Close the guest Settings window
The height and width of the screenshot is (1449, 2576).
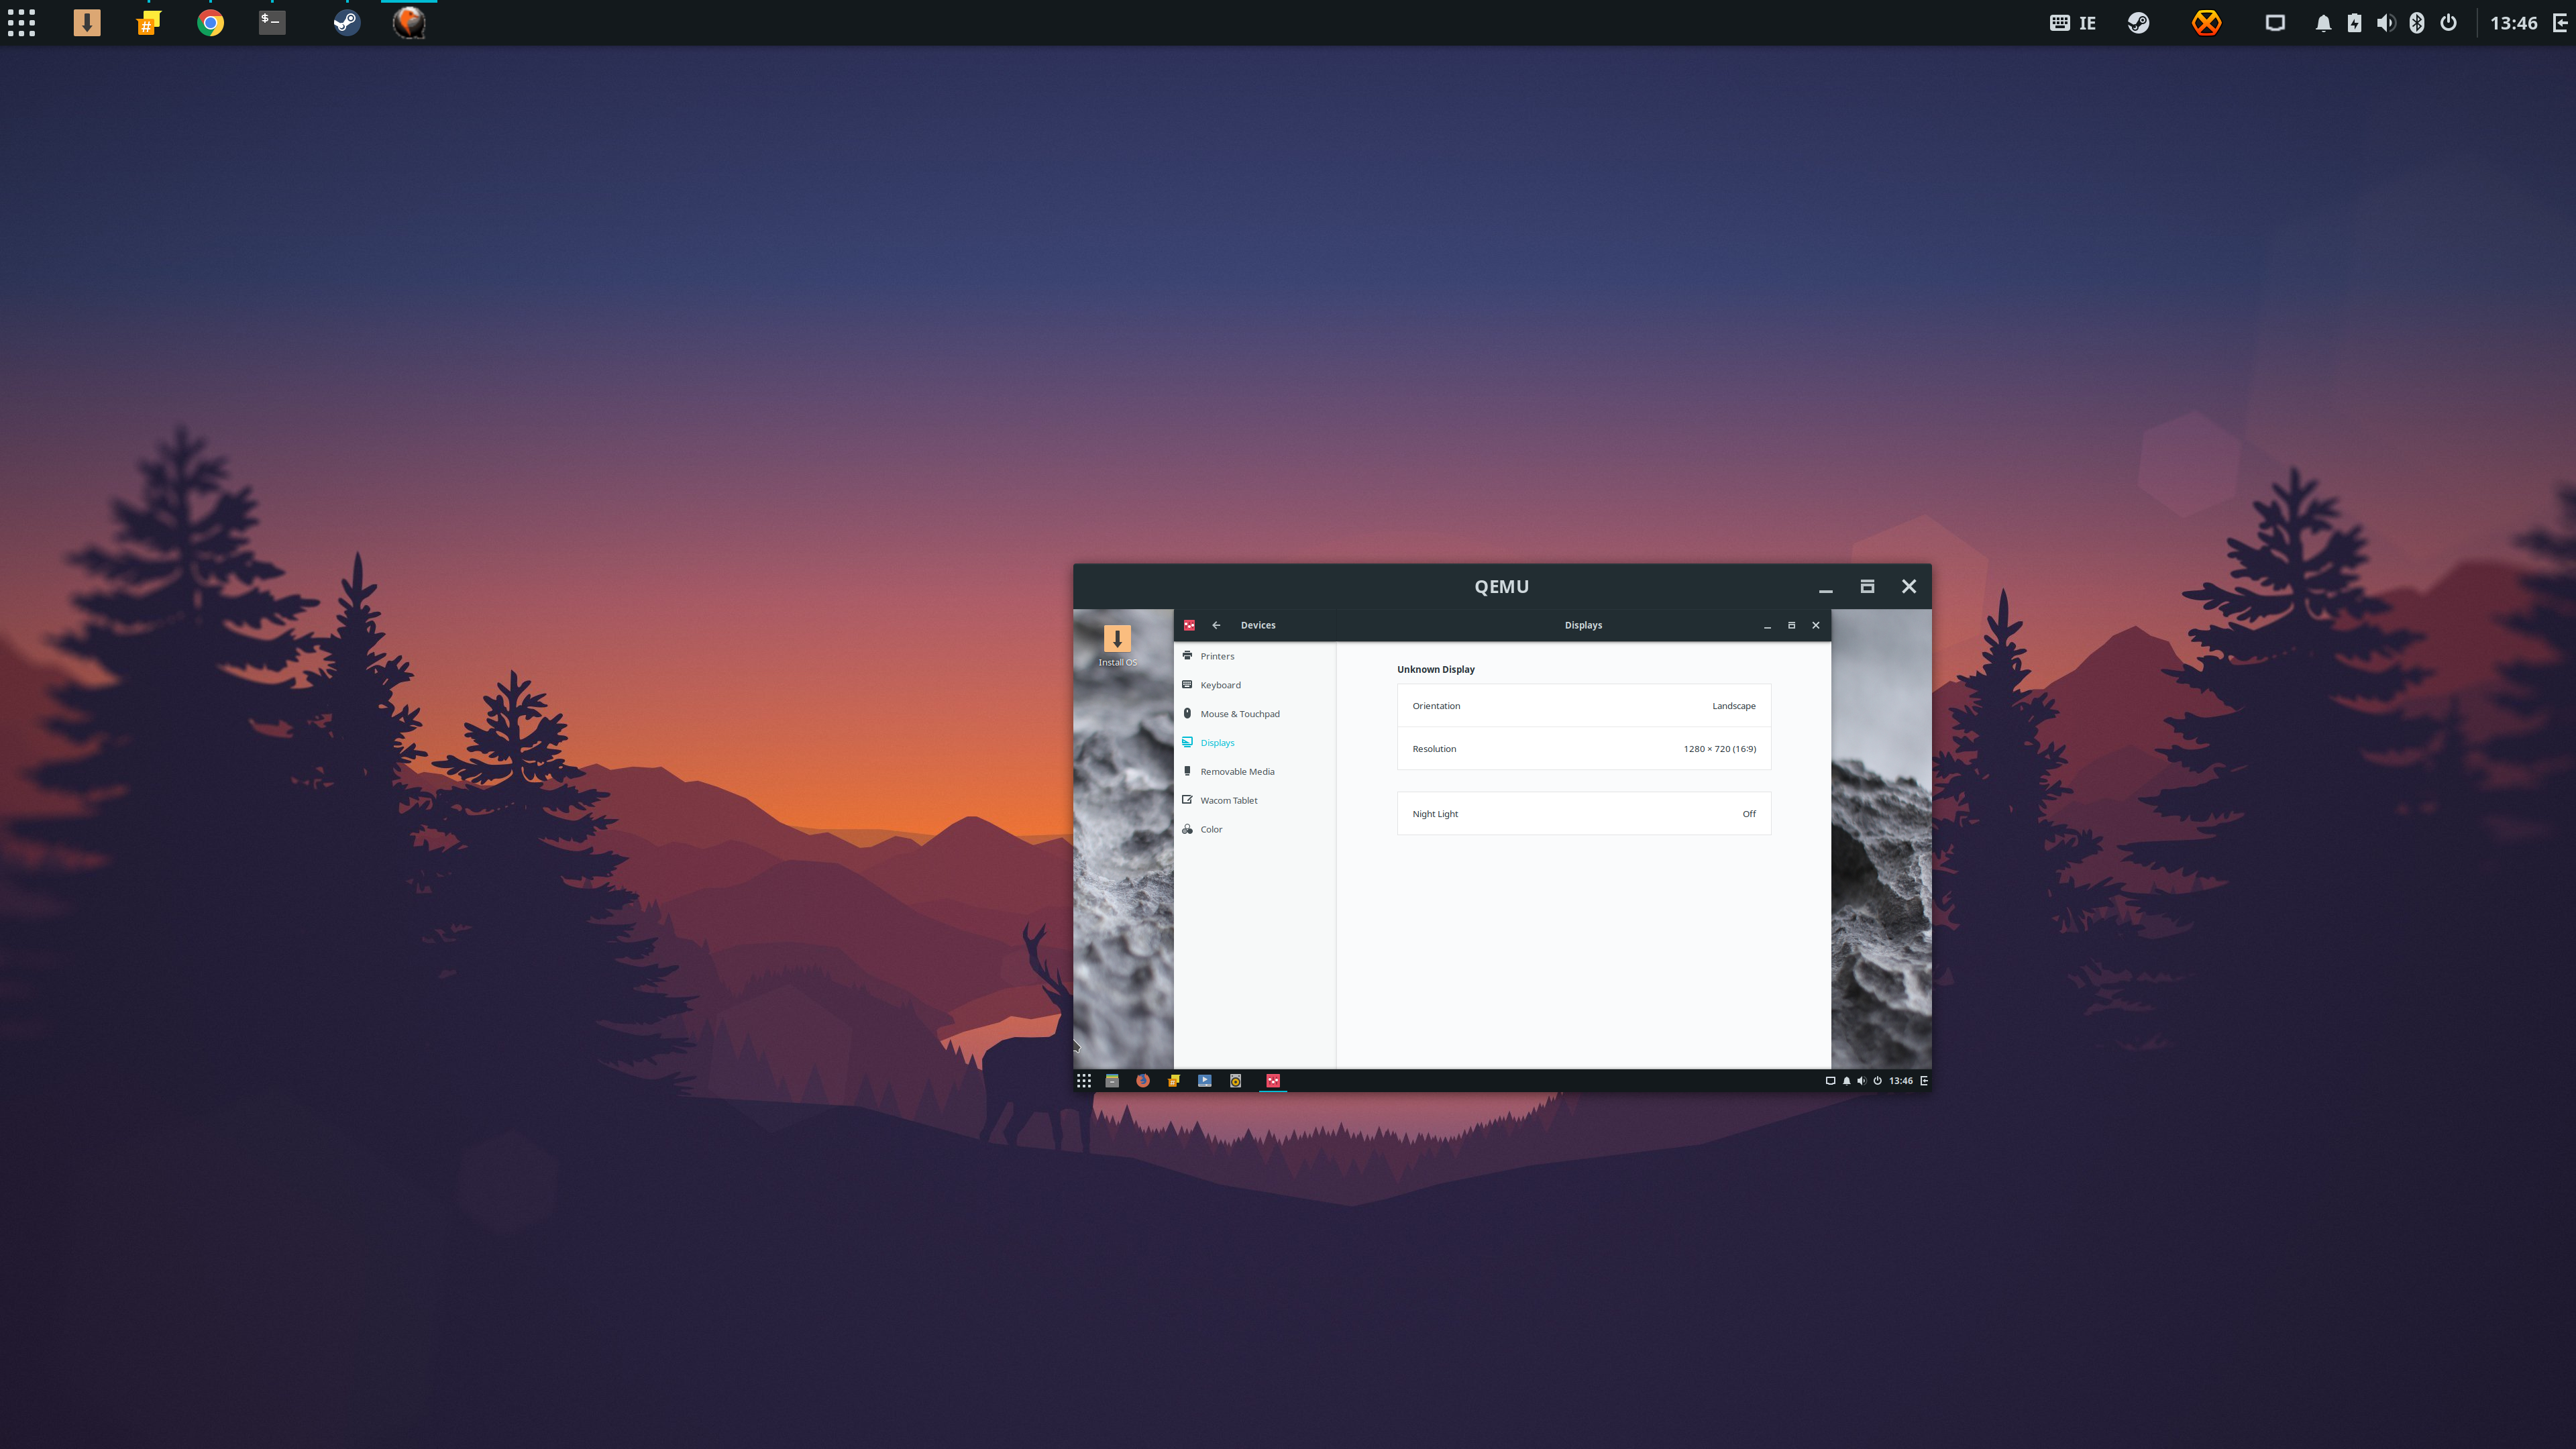[x=1816, y=626]
